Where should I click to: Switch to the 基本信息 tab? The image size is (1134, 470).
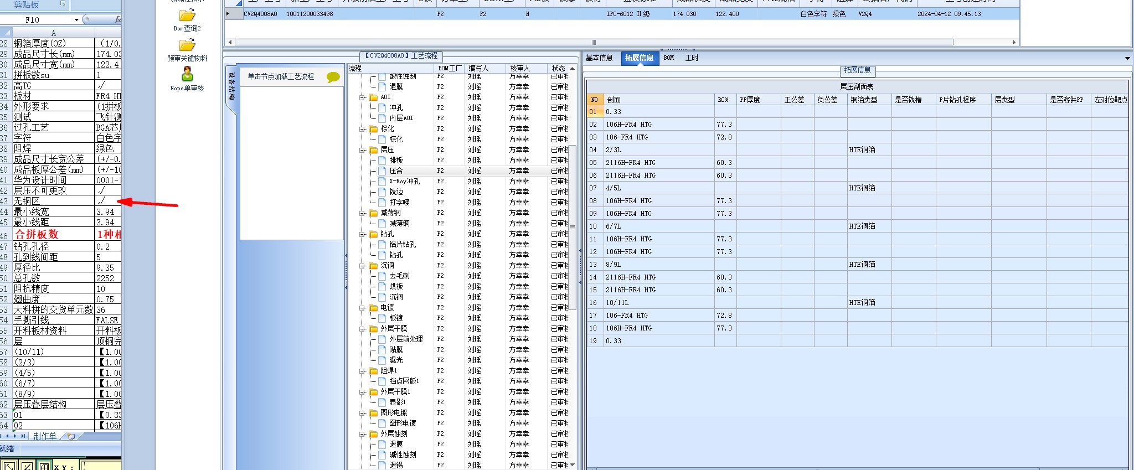(599, 58)
